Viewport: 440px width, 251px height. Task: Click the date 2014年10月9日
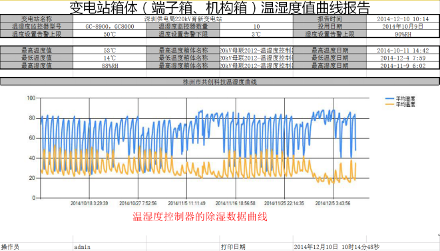point(403,27)
